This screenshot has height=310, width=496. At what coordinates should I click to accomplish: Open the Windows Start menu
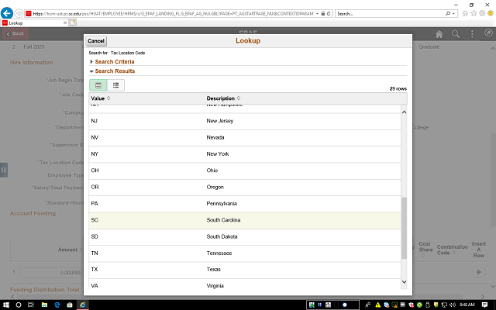click(6, 305)
